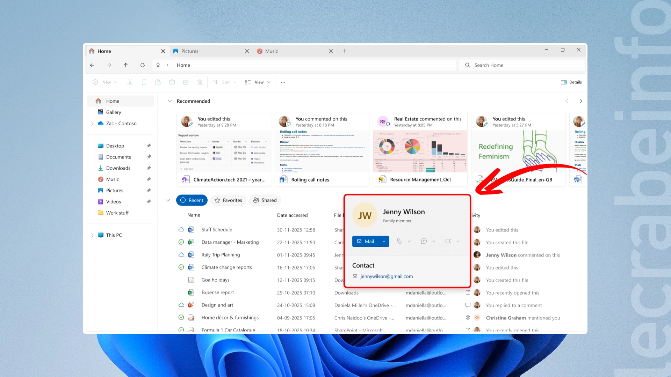
Task: Switch to the Pictures tab
Action: pos(190,51)
